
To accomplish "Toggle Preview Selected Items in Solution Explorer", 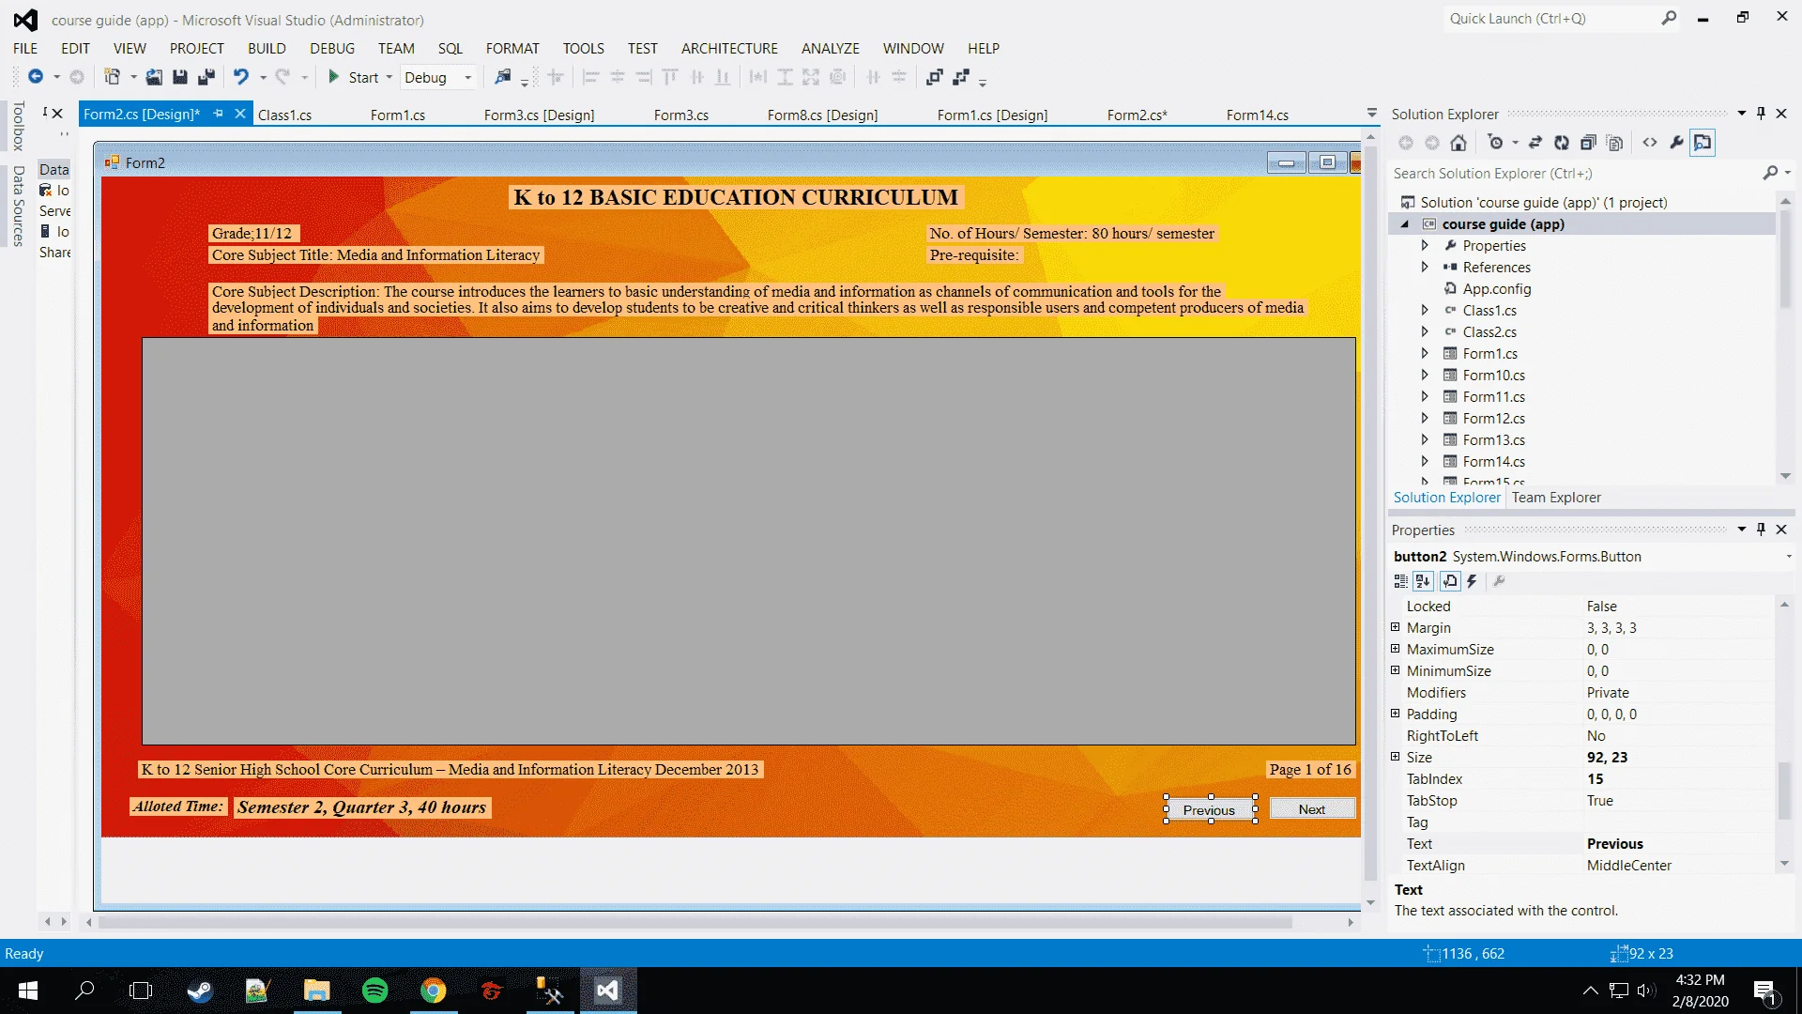I will (x=1703, y=143).
